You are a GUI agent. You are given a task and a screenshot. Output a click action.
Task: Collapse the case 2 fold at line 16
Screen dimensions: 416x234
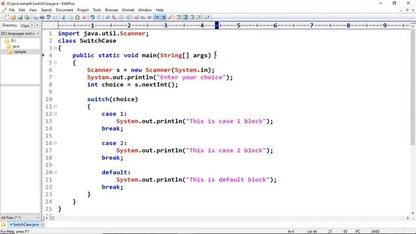[55, 143]
